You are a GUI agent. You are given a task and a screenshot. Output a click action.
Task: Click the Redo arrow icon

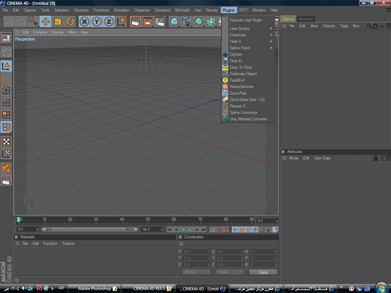click(21, 21)
